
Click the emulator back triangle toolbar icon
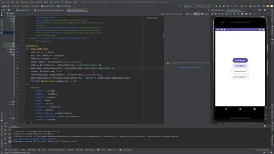231,14
